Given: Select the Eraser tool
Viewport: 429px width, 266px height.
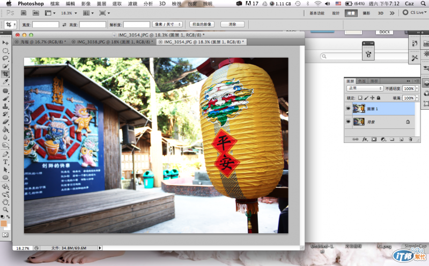Looking at the screenshot, I should coord(5,122).
